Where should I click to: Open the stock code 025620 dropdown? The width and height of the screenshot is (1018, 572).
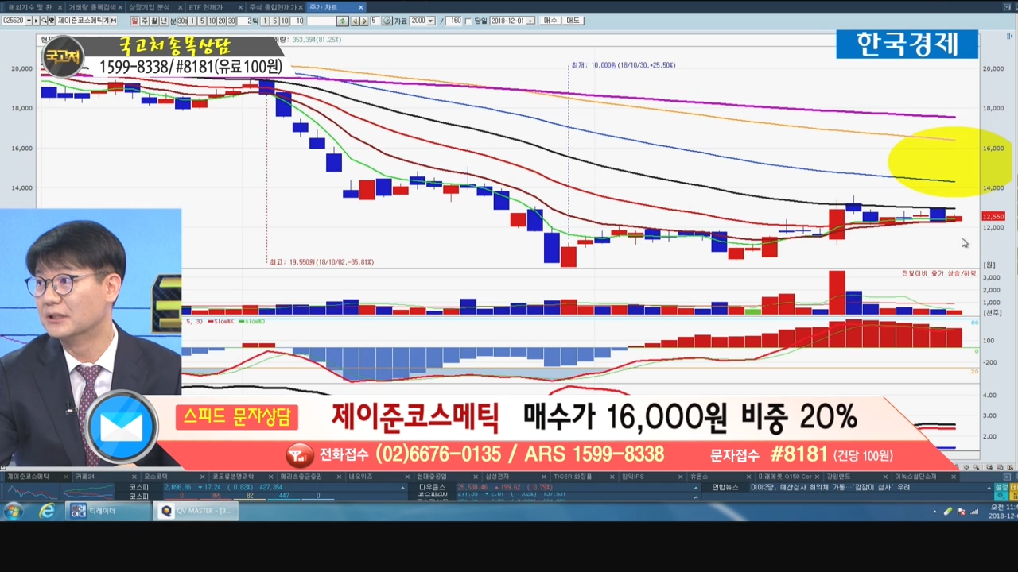pyautogui.click(x=29, y=21)
